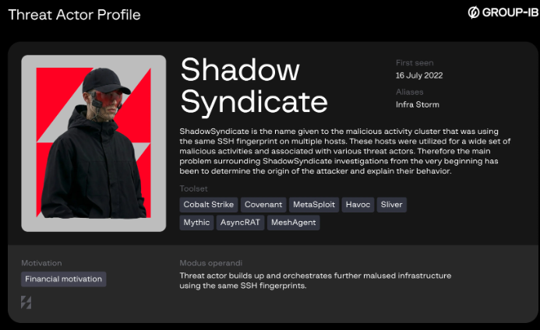Click the Modus operandi label

(x=211, y=263)
